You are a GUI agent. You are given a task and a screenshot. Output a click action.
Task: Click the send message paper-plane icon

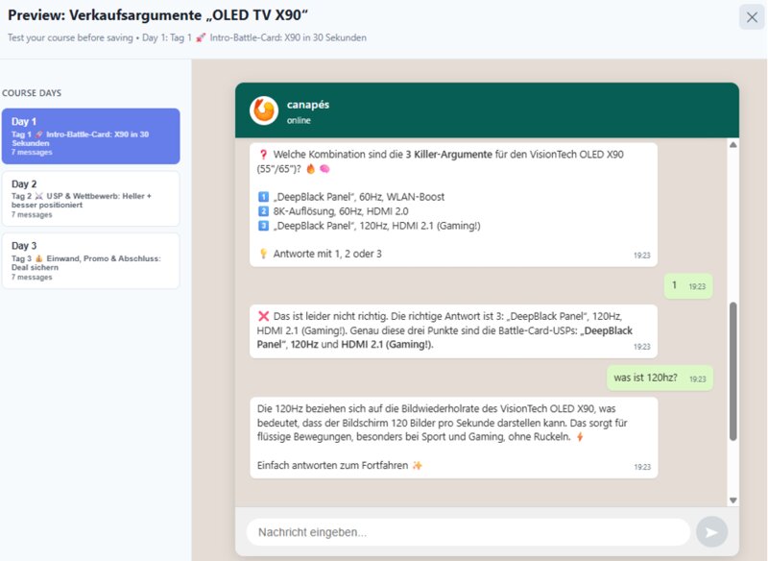pos(711,531)
